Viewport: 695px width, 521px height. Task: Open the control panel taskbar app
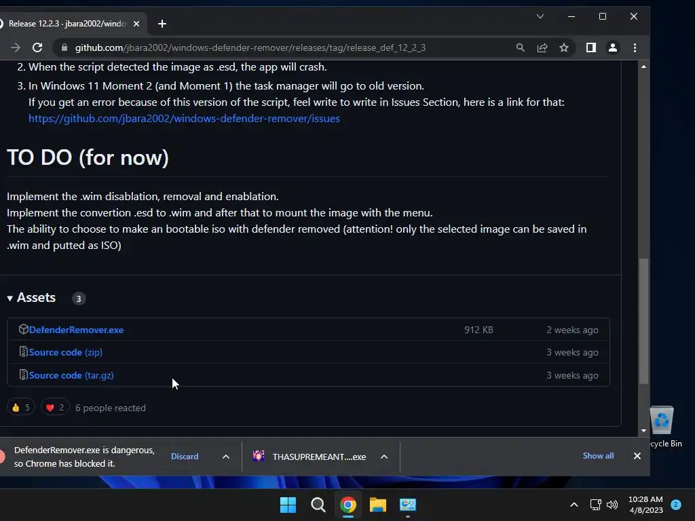(408, 505)
